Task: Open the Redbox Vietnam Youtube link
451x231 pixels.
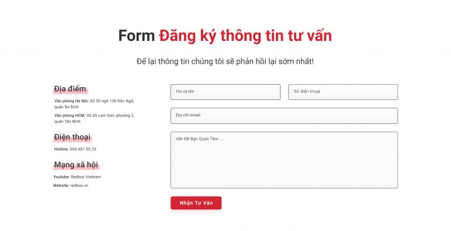Action: 86,177
